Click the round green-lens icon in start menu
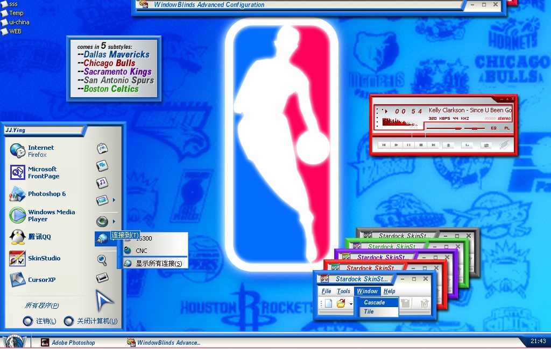Viewport: 551px width, 349px height. pyautogui.click(x=102, y=221)
